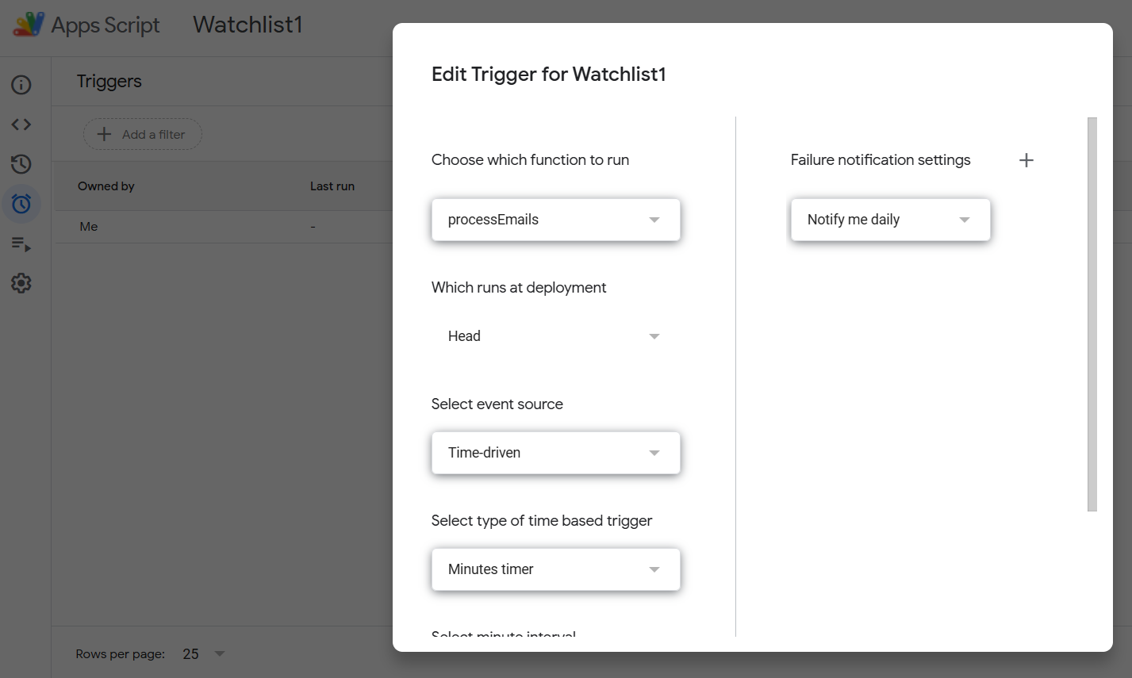Open the processEmails function dropdown
This screenshot has width=1132, height=678.
tap(555, 220)
